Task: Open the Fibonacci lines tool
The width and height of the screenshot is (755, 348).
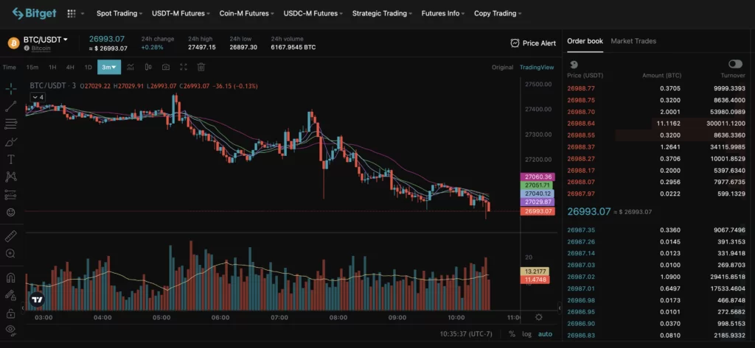Action: point(11,124)
